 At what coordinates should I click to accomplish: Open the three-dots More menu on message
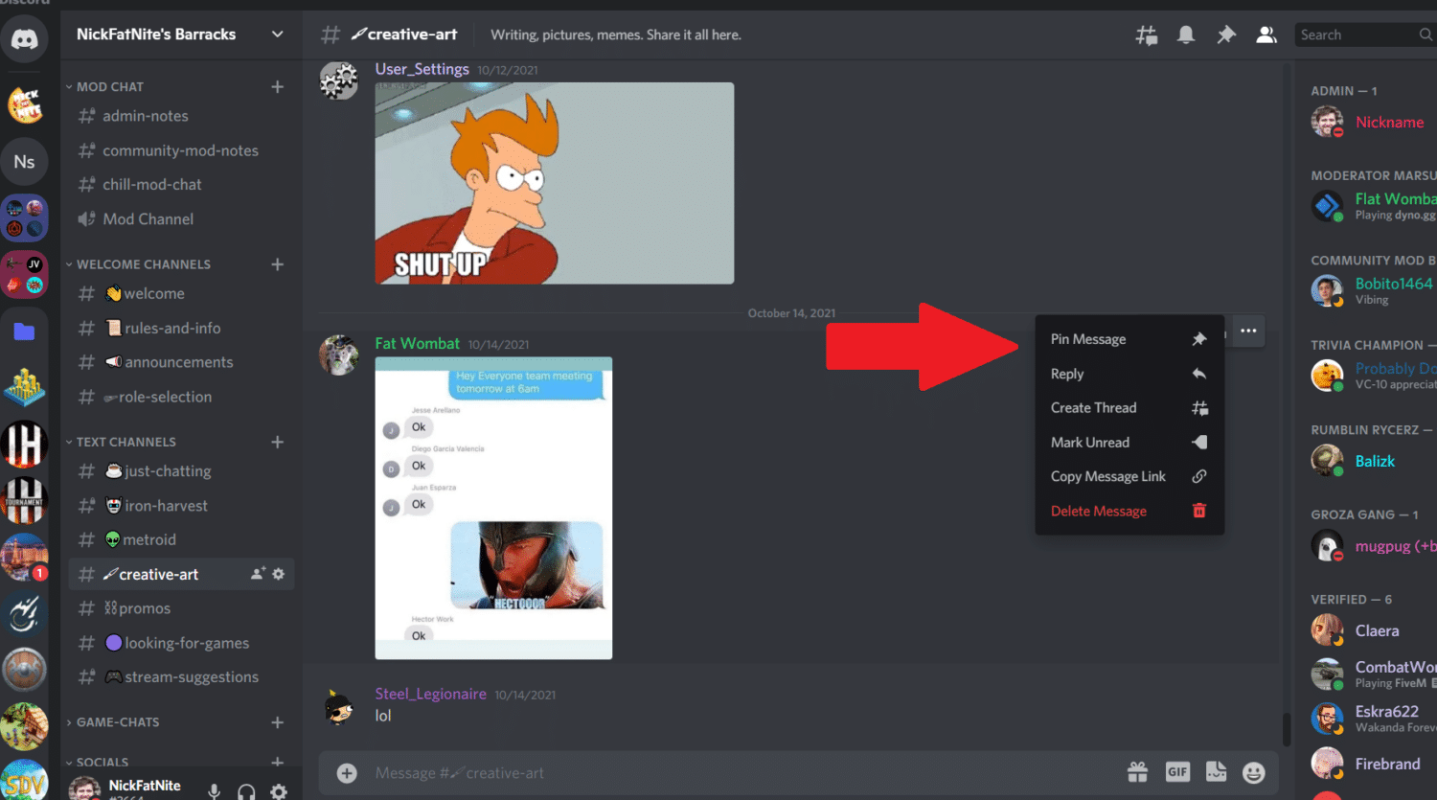[x=1248, y=331]
